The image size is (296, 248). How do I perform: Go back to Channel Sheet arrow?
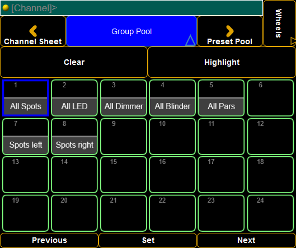33,31
